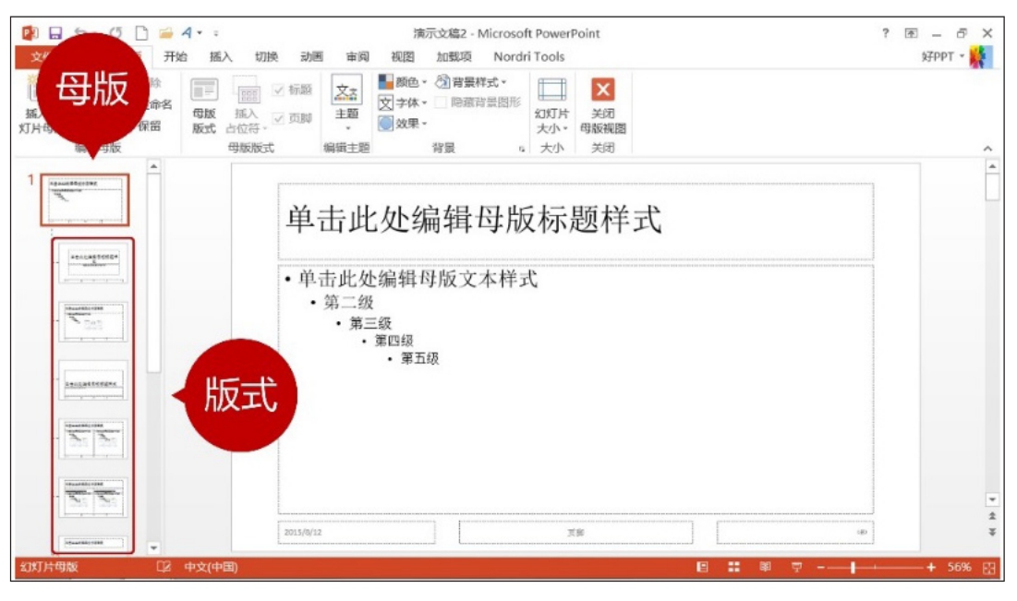The image size is (1017, 601).
Task: Click the slide editor scroll down arrow
Action: (x=992, y=499)
